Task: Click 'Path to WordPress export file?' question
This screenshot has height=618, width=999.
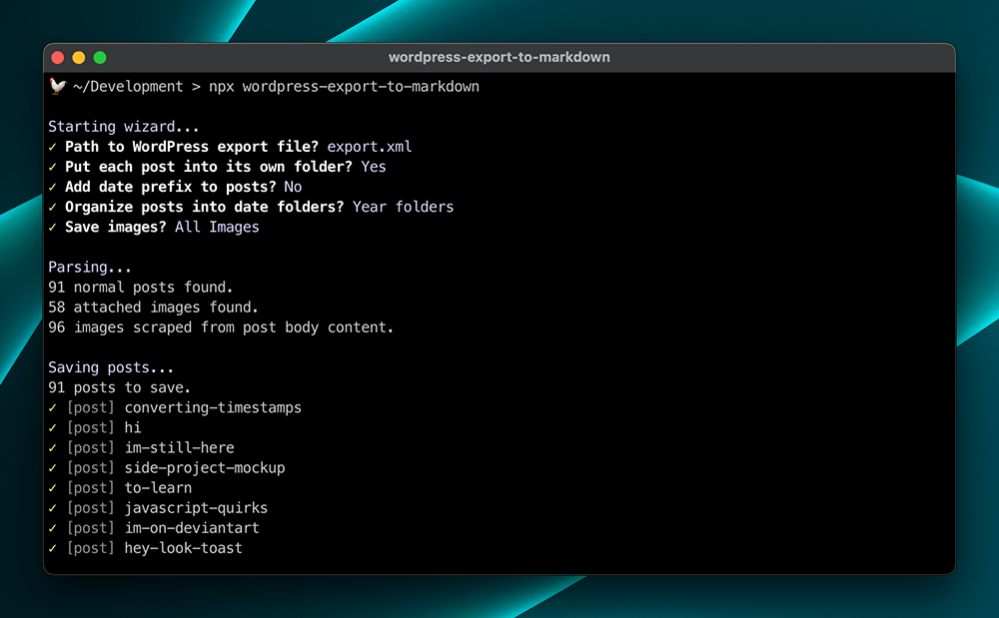Action: tap(192, 147)
